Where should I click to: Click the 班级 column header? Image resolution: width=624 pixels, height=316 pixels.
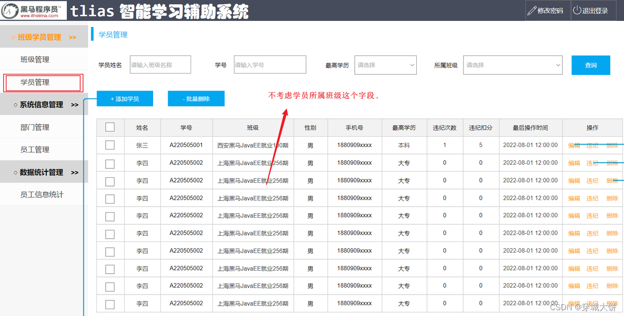(253, 128)
